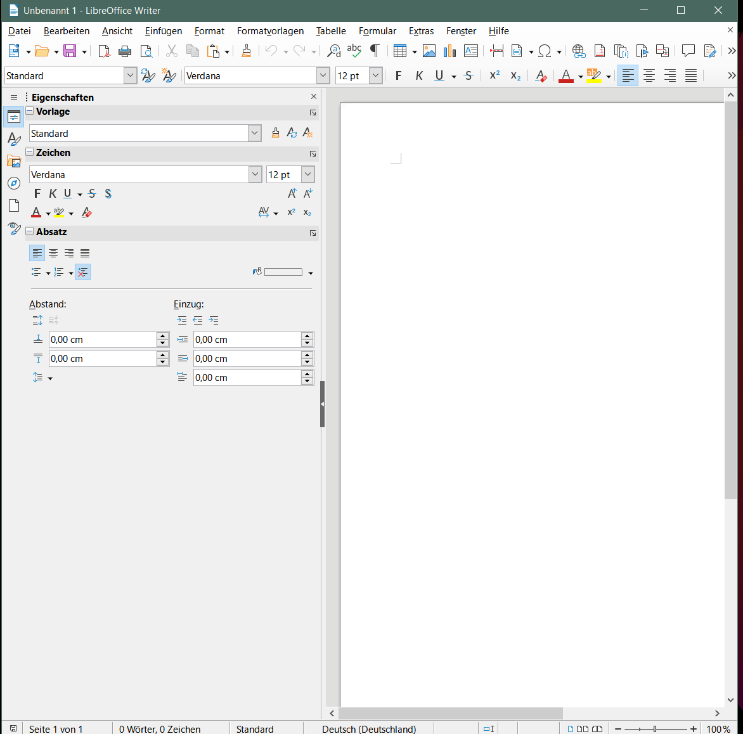Open the Styles deck in sidebar

click(14, 139)
